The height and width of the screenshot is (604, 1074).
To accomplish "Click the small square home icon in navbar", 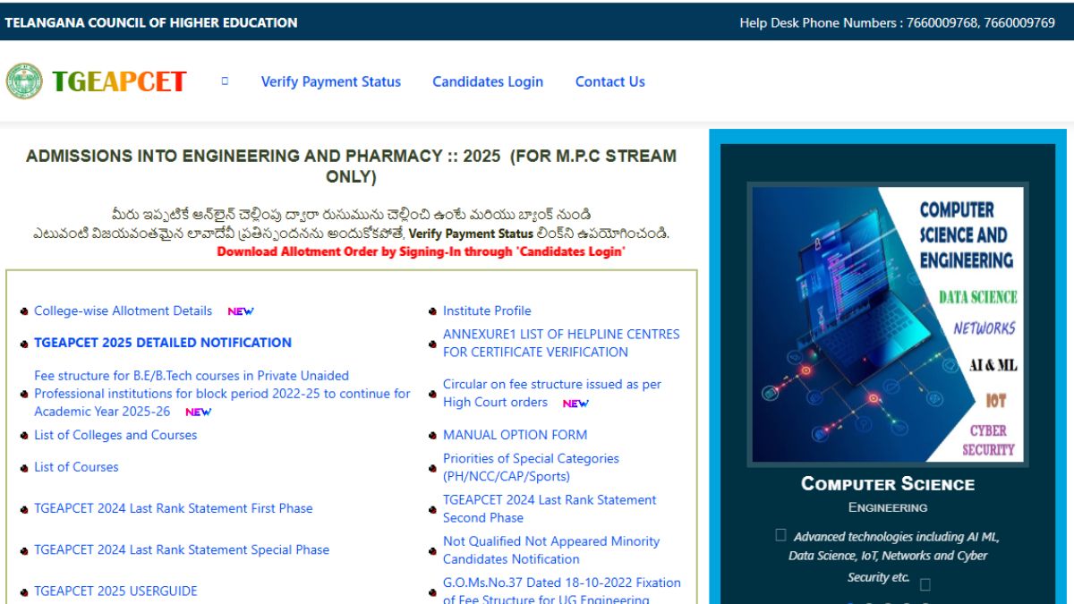I will tap(225, 81).
